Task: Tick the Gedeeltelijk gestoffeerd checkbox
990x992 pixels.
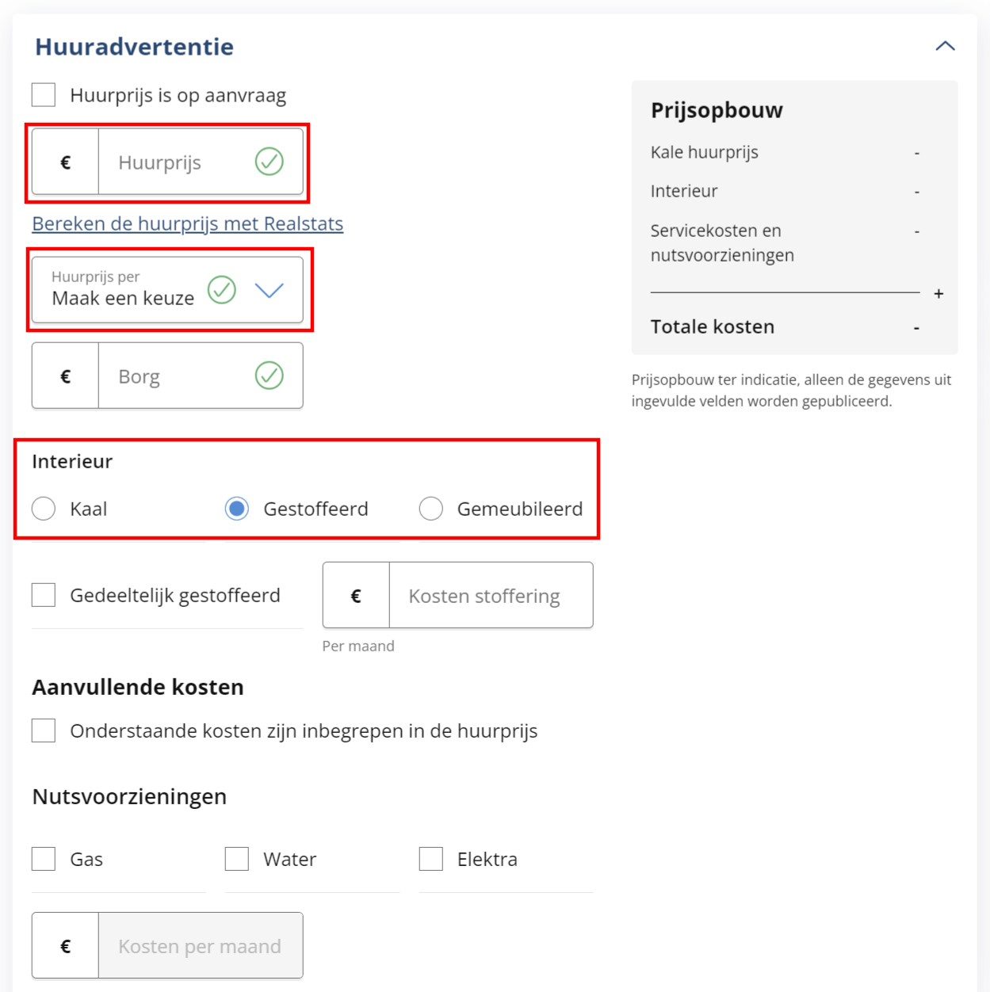Action: [44, 595]
